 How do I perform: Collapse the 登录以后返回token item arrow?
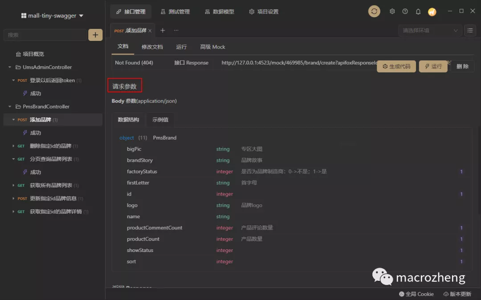13,80
